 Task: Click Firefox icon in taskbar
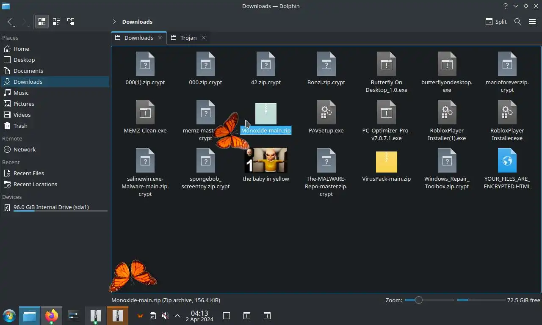coord(52,316)
